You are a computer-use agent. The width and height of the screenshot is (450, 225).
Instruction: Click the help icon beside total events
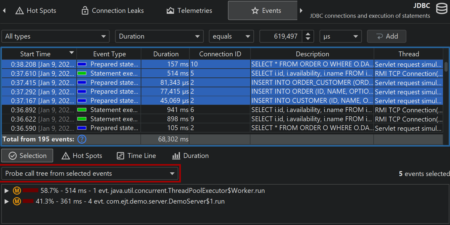[x=82, y=140]
